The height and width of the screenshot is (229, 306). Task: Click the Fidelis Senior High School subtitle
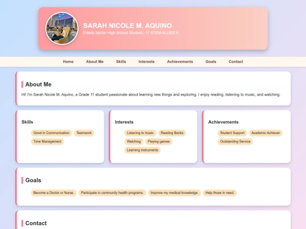pyautogui.click(x=131, y=33)
